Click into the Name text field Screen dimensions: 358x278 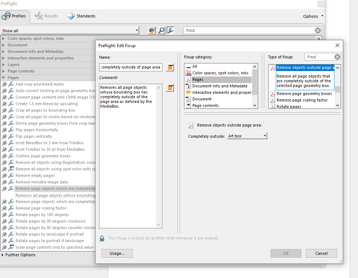pos(131,67)
